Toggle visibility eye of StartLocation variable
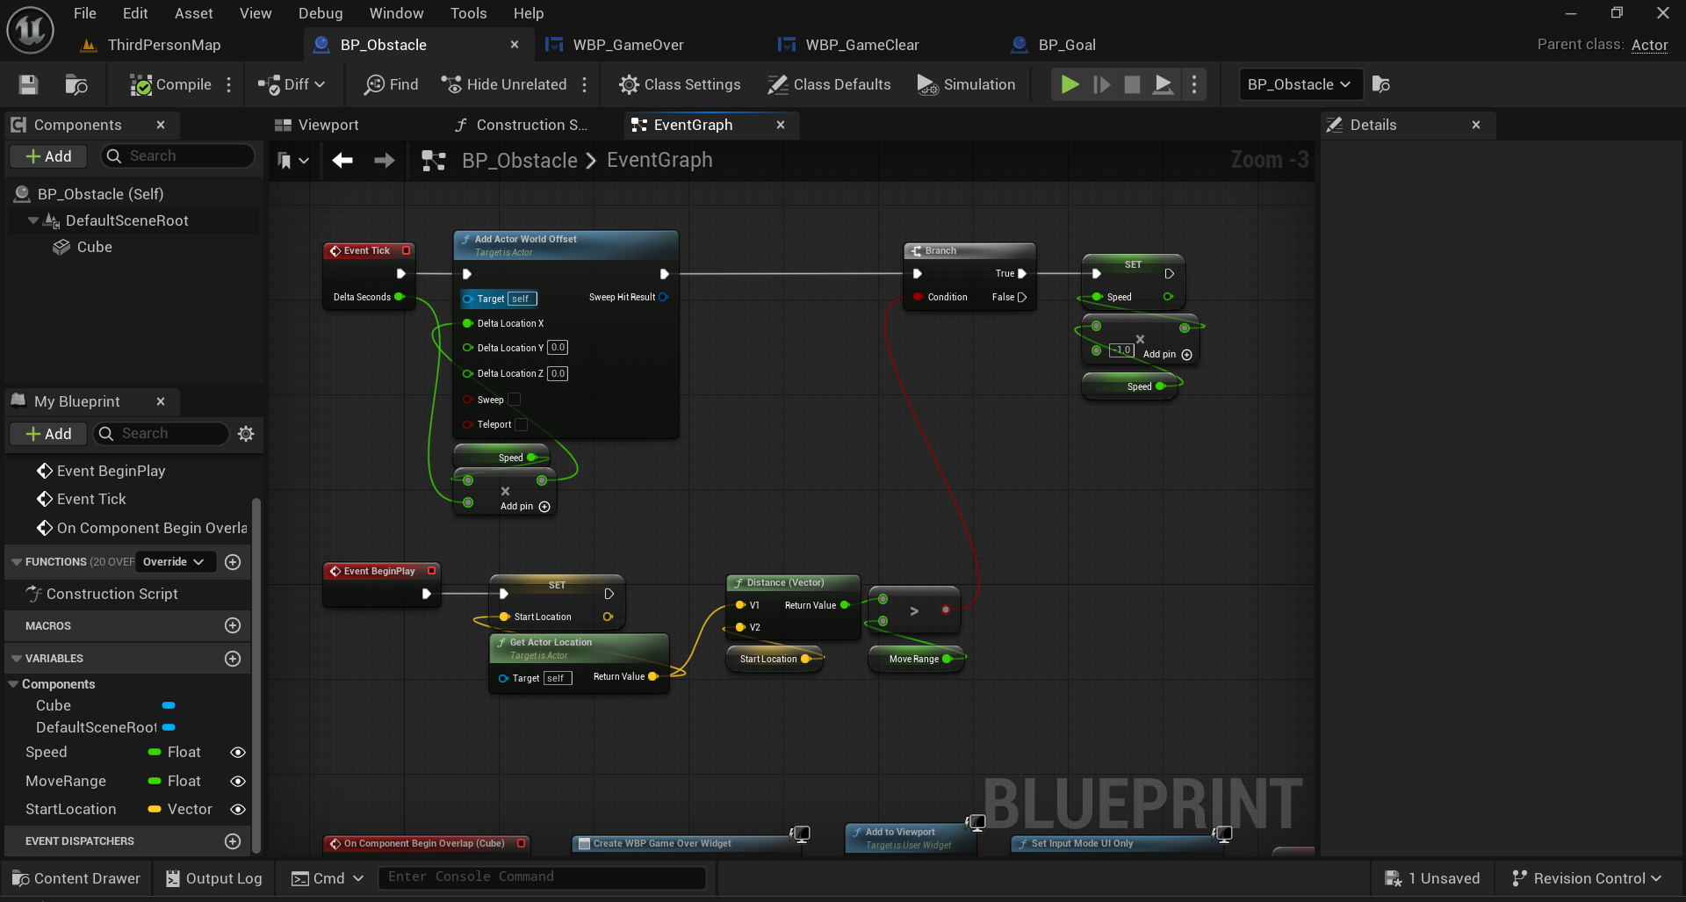The height and width of the screenshot is (902, 1686). click(237, 810)
